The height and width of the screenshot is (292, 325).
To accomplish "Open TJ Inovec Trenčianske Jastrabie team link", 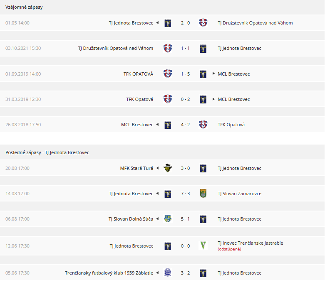I will [x=251, y=243].
